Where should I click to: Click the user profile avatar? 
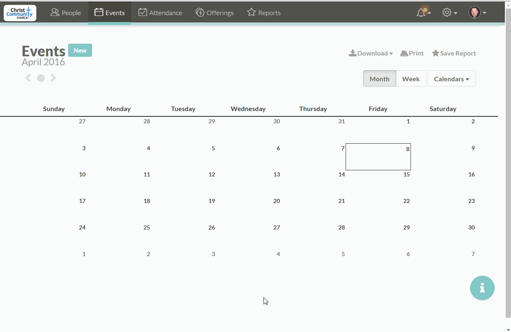point(475,13)
